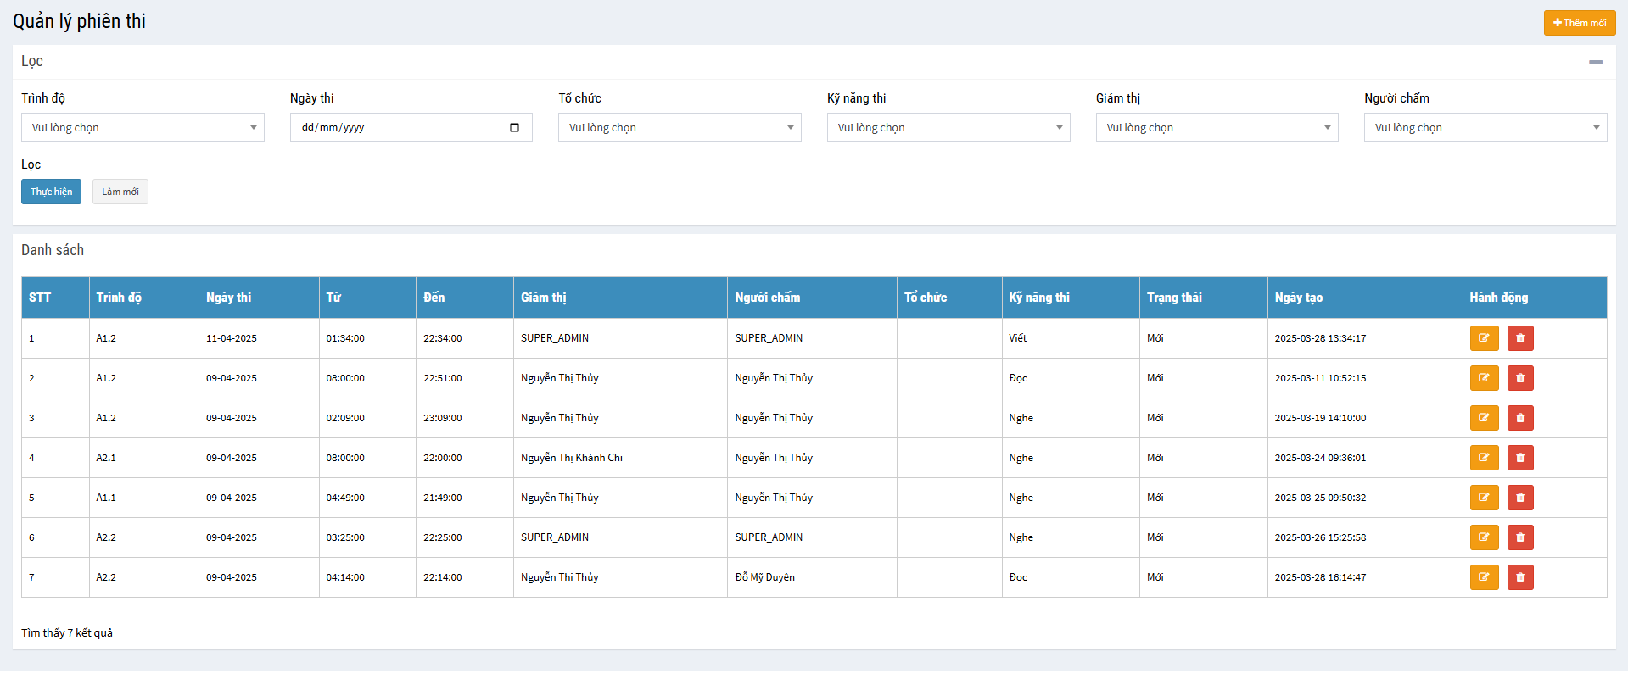Delete row 6 session created 2025-03-26

[1519, 537]
